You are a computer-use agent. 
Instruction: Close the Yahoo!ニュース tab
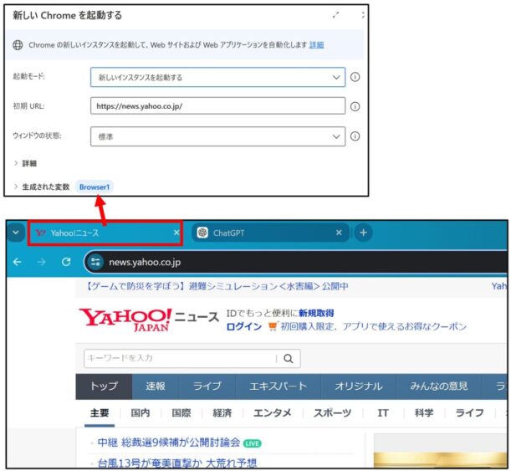tap(176, 233)
